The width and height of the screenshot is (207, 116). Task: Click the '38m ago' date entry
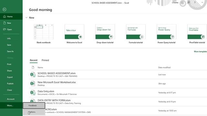point(162,84)
